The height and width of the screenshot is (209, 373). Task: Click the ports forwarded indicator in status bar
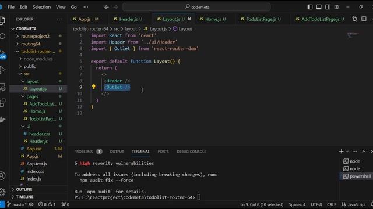coord(65,204)
